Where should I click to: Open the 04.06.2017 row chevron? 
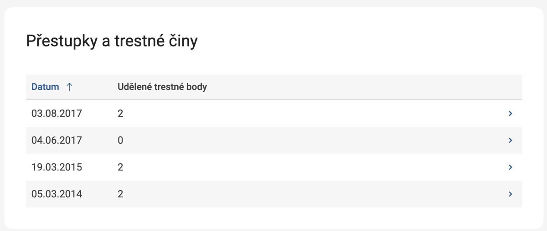click(x=511, y=141)
